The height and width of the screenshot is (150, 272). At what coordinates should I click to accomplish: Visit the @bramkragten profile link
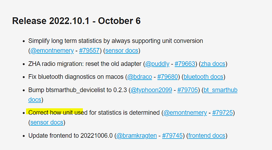(x=136, y=135)
